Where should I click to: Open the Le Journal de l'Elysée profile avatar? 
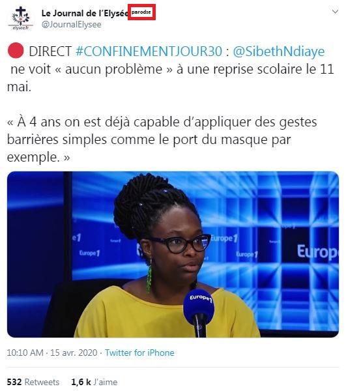click(x=20, y=18)
